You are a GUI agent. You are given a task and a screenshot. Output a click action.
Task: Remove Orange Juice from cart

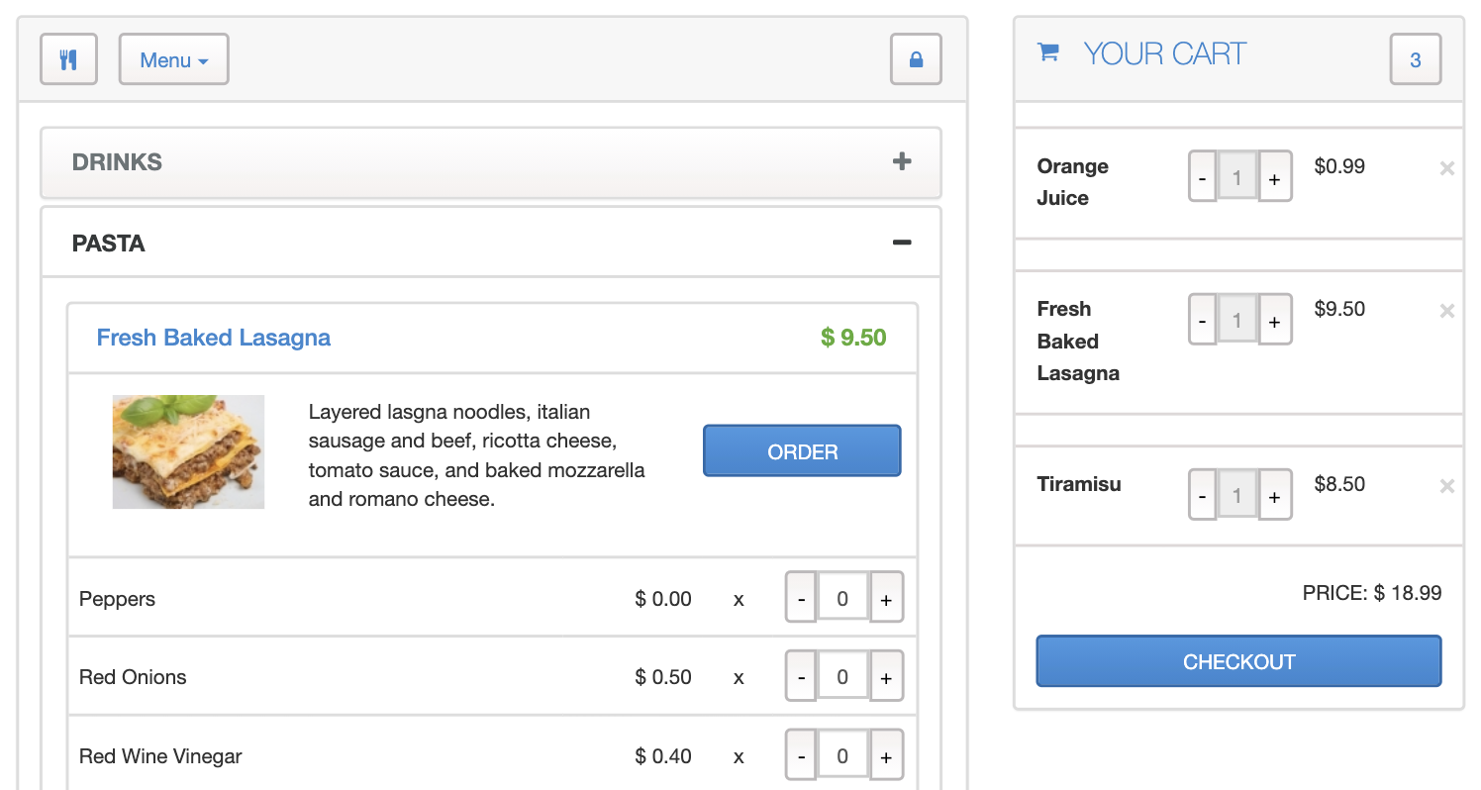(x=1446, y=168)
